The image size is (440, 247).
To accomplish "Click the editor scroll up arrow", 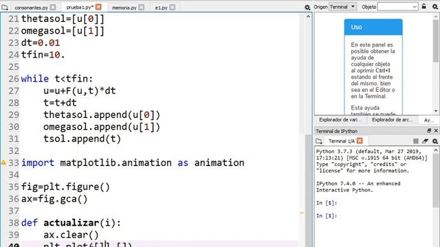I will tap(308, 16).
